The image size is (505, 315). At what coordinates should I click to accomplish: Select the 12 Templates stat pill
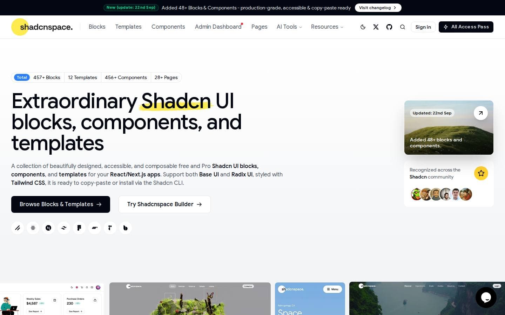(x=82, y=77)
